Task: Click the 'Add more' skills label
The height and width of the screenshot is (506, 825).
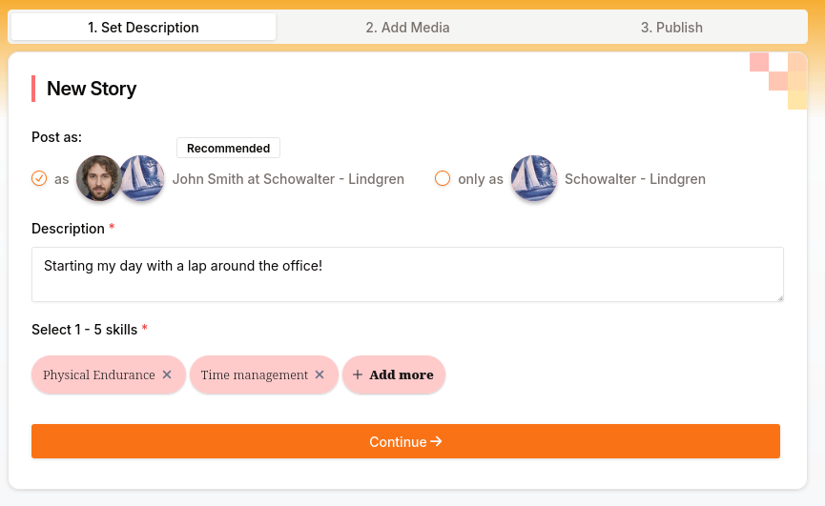Action: click(402, 375)
